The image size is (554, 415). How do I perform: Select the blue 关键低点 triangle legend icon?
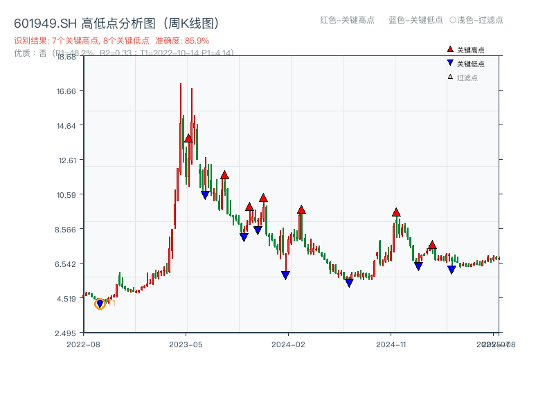click(450, 62)
